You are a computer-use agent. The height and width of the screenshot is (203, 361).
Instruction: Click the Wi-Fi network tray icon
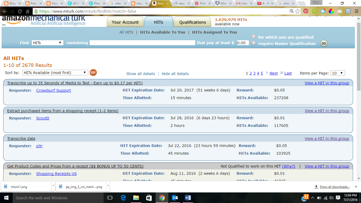[x=325, y=198]
